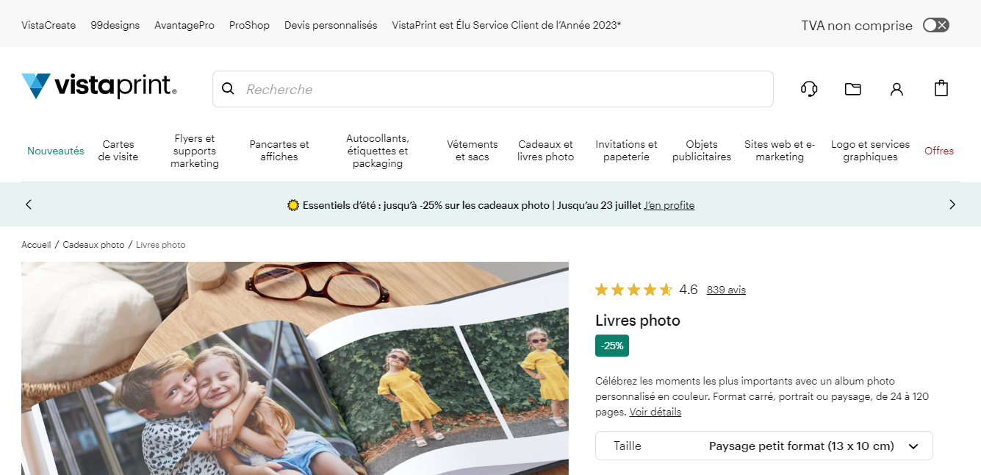Click the VistaPrint logo
Viewport: 981px width, 475px height.
[x=98, y=86]
